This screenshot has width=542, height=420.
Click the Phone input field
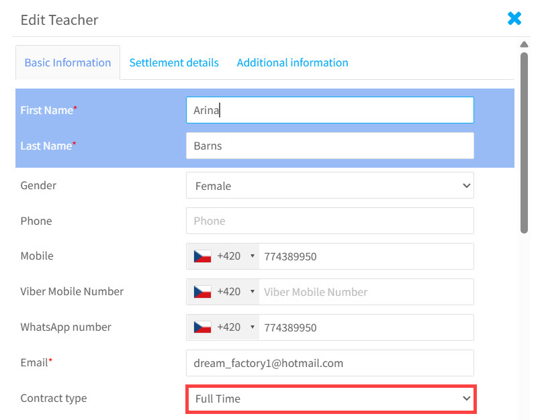click(x=329, y=221)
